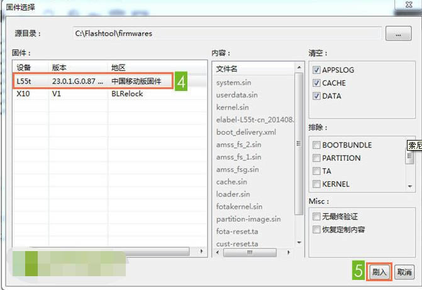Select kernel.sin in the file list
This screenshot has width=422, height=290.
point(232,107)
